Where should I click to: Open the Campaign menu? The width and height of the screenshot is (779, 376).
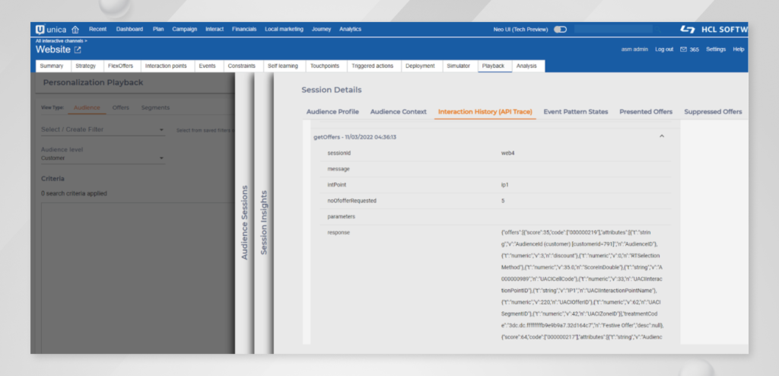click(x=184, y=29)
